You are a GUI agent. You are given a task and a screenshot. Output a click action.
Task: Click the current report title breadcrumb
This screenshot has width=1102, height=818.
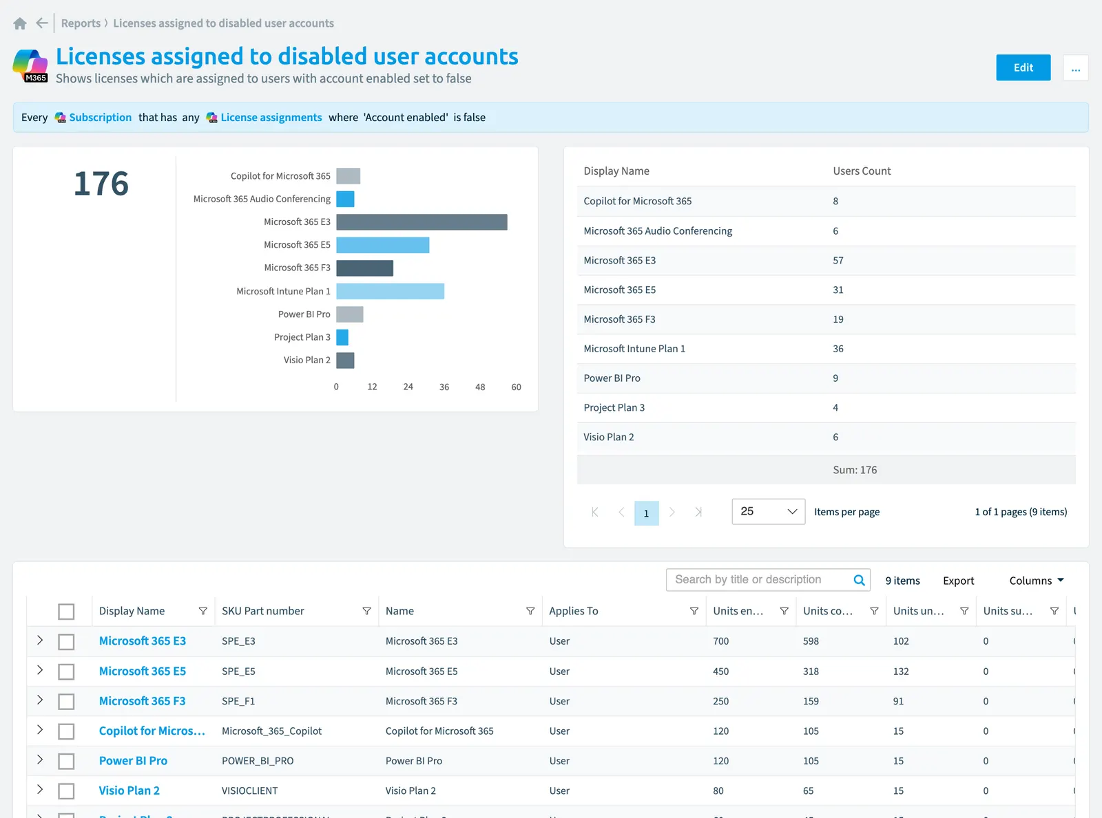pos(223,23)
